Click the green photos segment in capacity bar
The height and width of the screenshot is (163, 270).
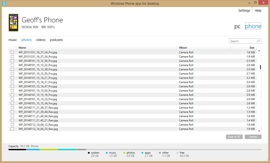[49, 150]
